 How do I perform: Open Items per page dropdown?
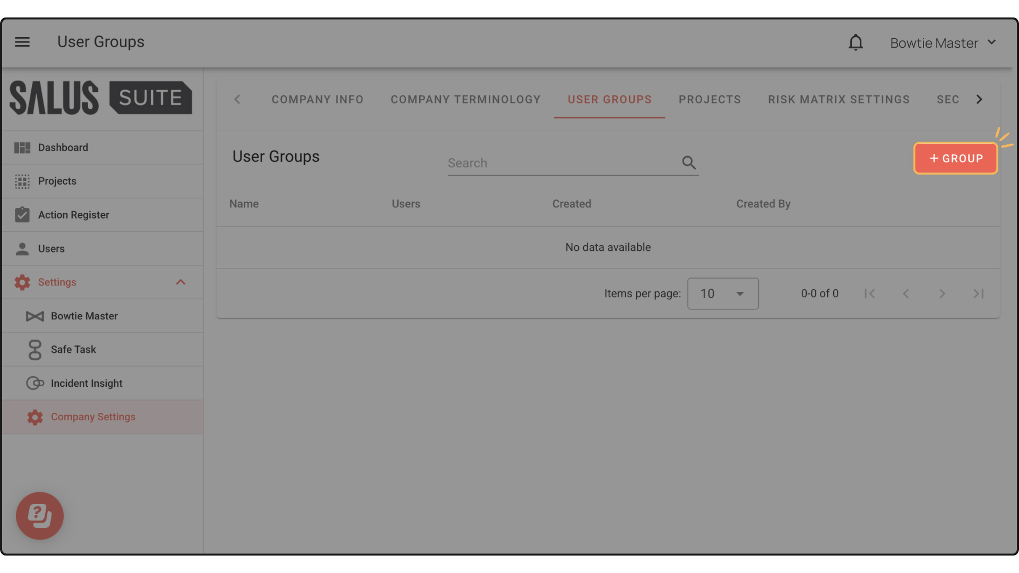point(722,293)
